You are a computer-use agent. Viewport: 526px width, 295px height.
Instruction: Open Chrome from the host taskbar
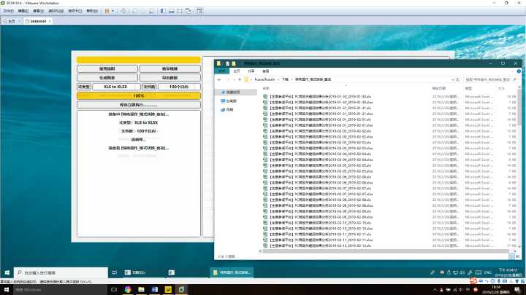(x=128, y=289)
